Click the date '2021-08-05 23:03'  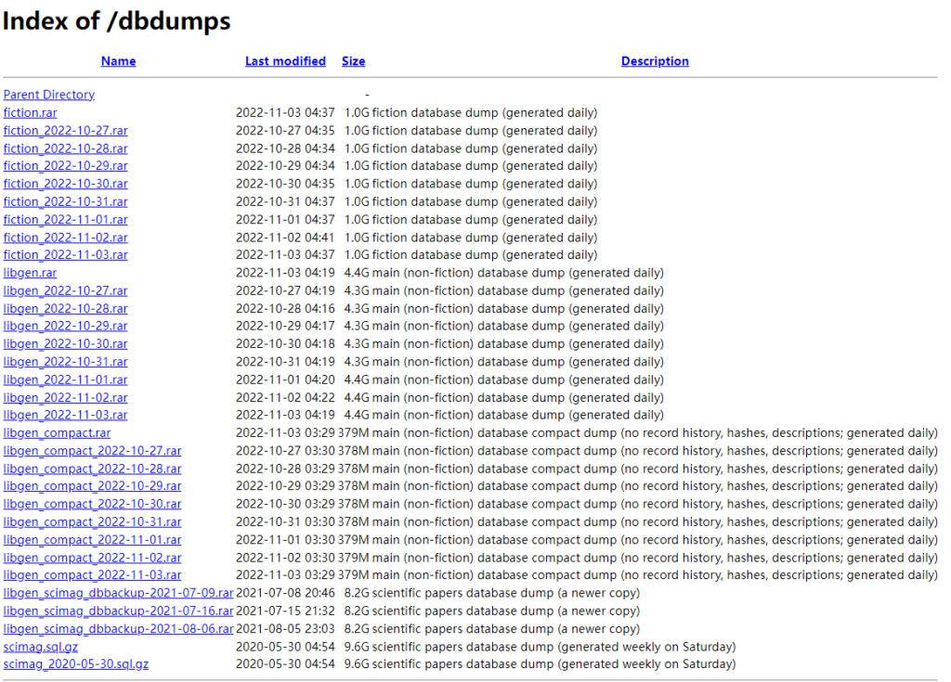coord(285,629)
